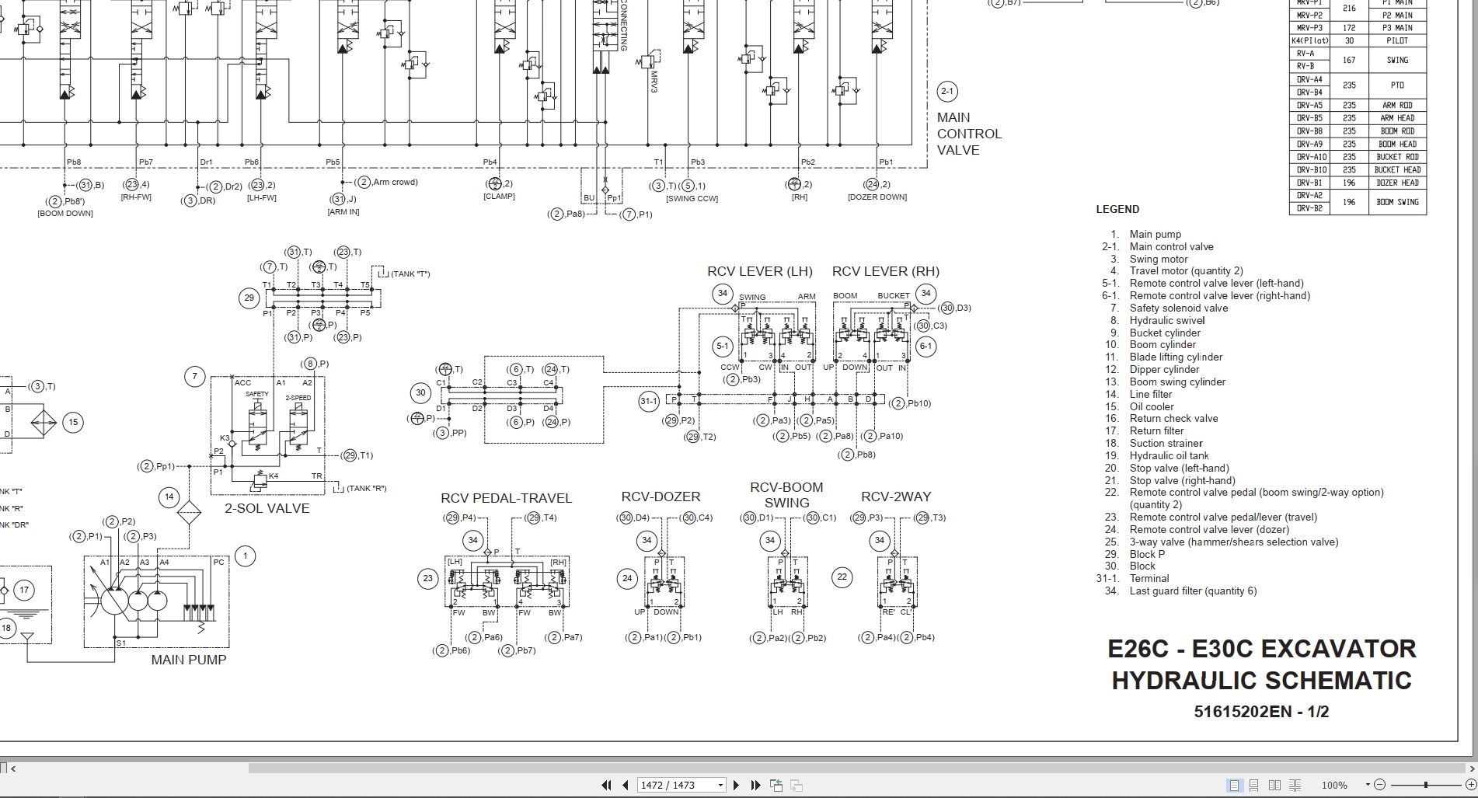This screenshot has height=798, width=1478.
Task: Switch to two-page continuous facing layout
Action: (x=1295, y=785)
